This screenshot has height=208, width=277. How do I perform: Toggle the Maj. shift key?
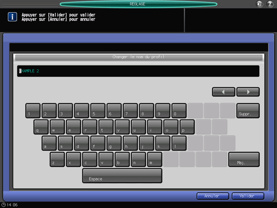pos(244,159)
